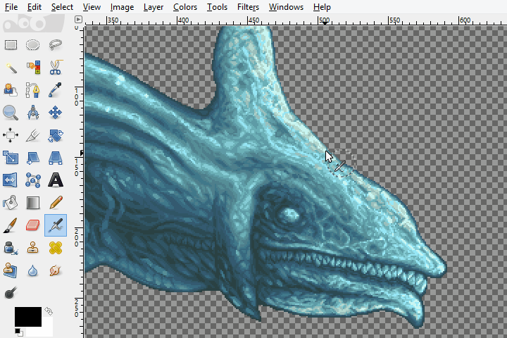Screen dimensions: 507x338
Task: Open the Colors menu
Action: (185, 7)
